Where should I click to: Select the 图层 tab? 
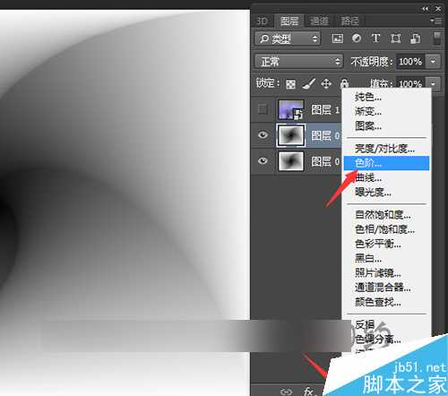[289, 22]
